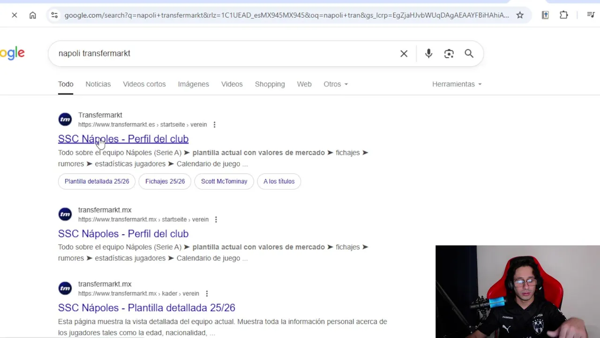Click the Fichajes 25/26 chip
Viewport: 600px width, 338px height.
coord(165,181)
